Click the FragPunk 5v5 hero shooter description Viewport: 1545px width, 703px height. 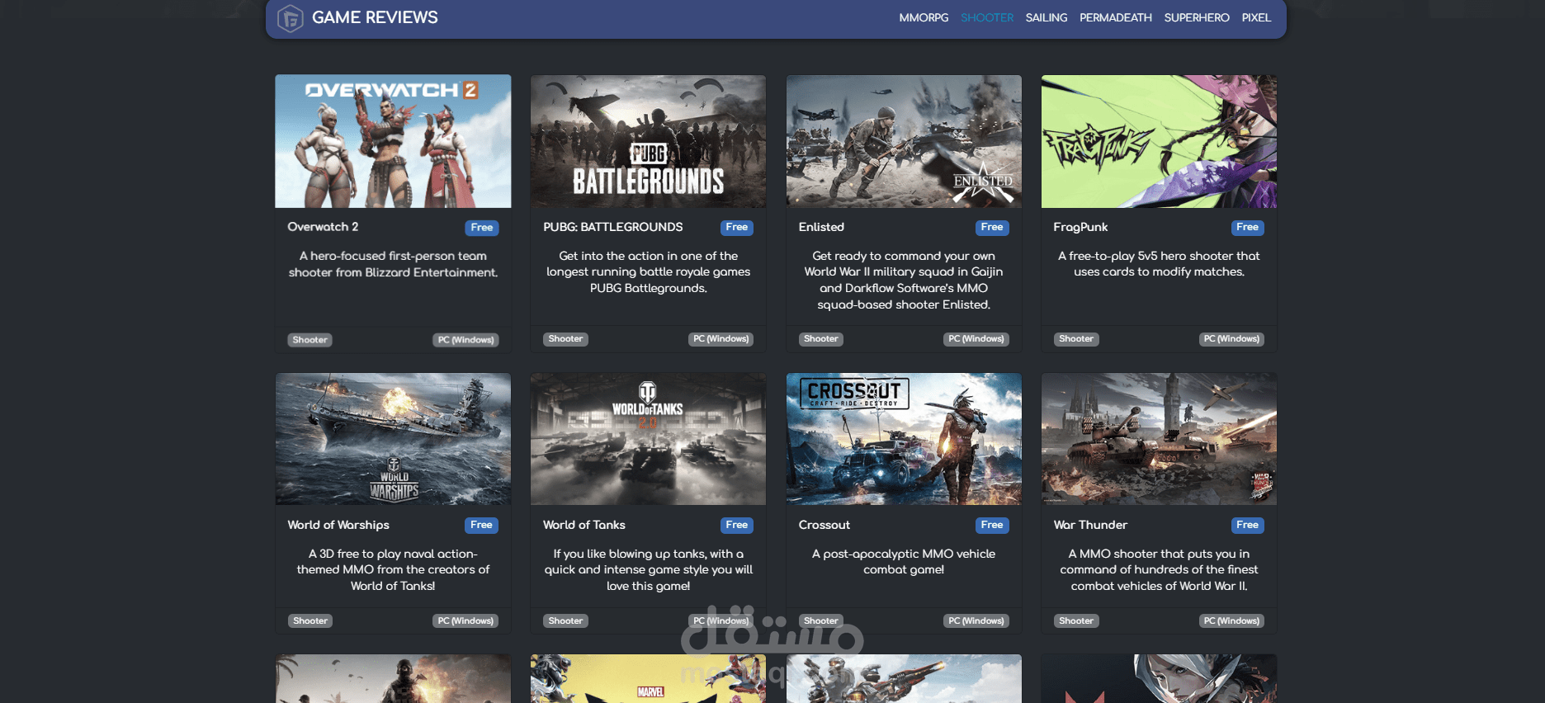(x=1159, y=264)
